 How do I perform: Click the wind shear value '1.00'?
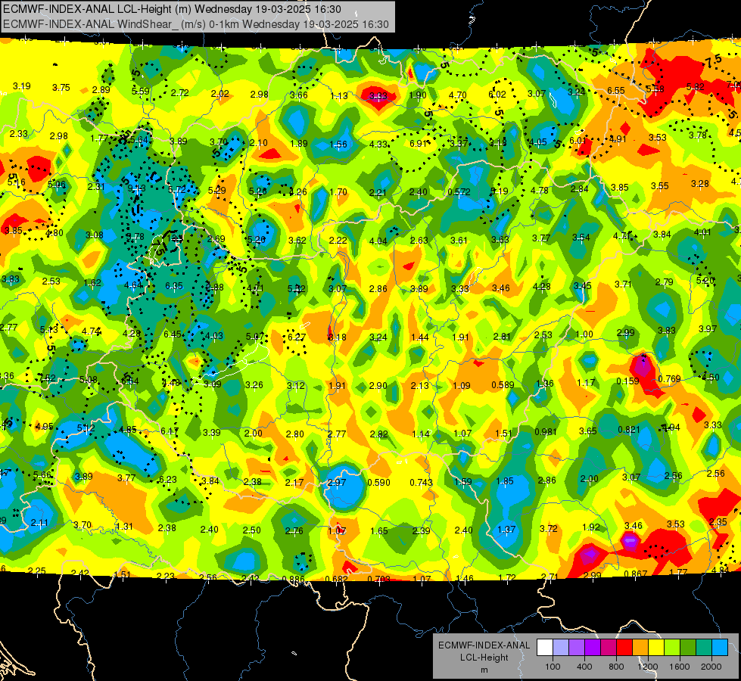[584, 334]
